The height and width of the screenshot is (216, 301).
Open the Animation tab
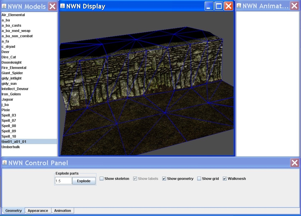click(63, 211)
